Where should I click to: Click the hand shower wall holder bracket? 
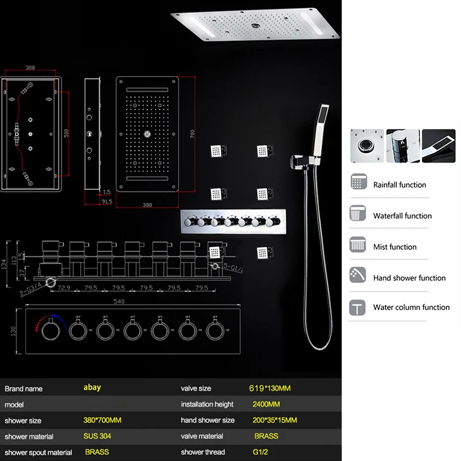pyautogui.click(x=302, y=163)
